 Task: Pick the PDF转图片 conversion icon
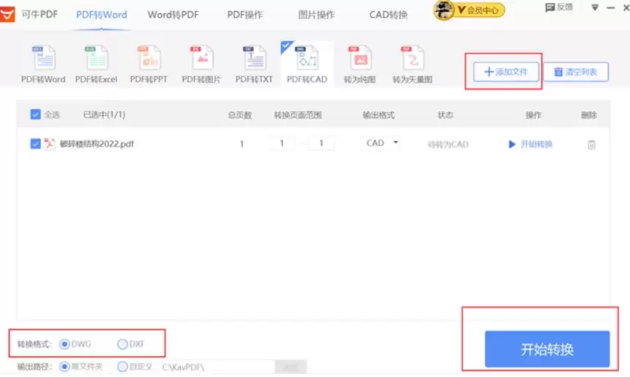tap(201, 59)
